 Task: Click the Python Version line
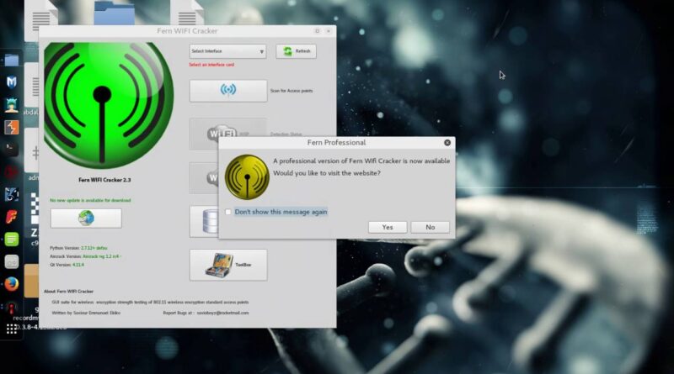78,248
